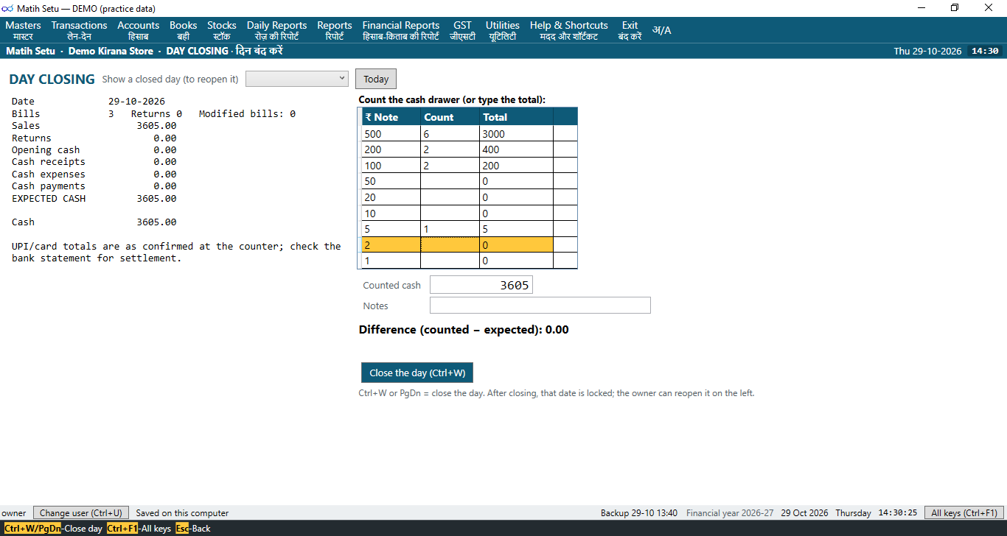Click the Today button
The width and height of the screenshot is (1007, 536).
click(376, 80)
